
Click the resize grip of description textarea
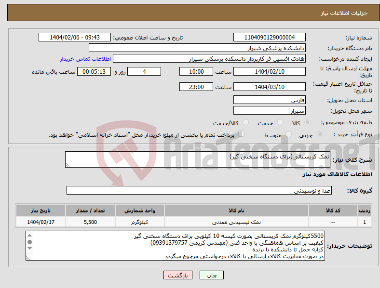coord(68,165)
